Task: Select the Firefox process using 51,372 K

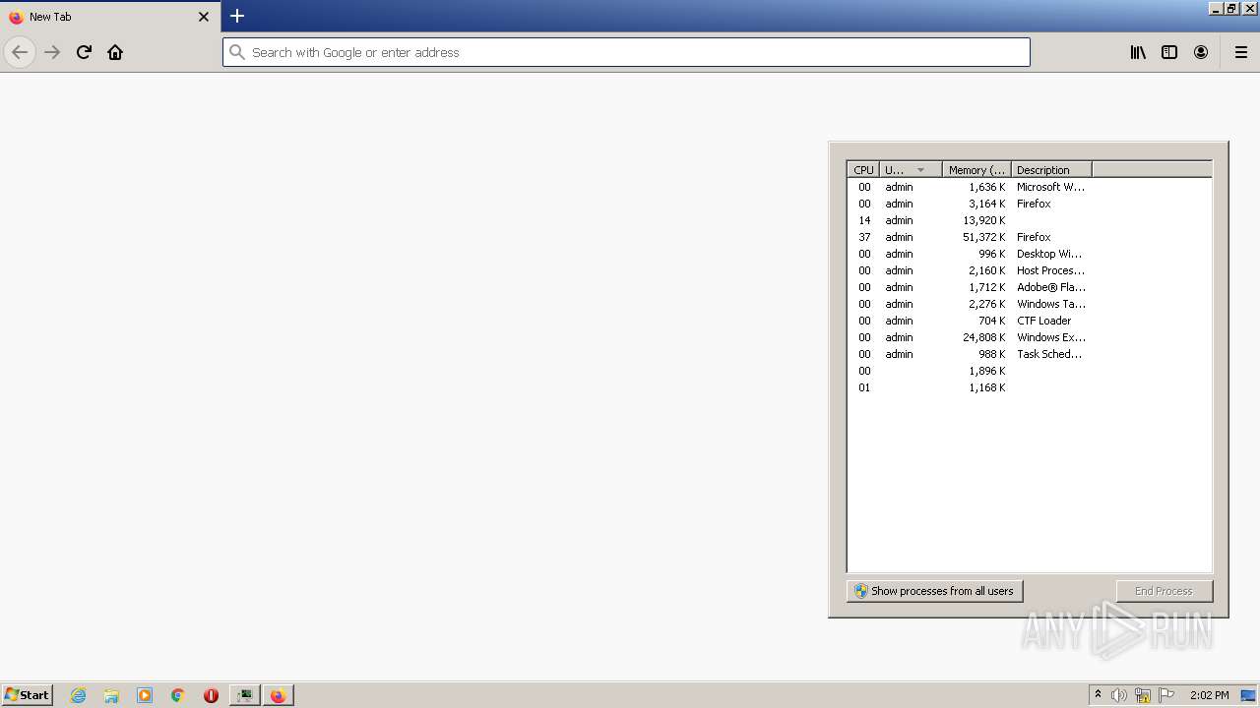Action: coord(1029,237)
